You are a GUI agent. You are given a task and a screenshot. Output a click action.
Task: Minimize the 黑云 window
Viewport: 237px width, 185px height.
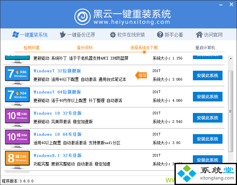(221, 5)
